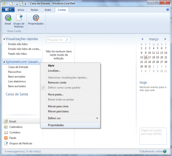Choose Localizar... in the context menu
Viewport: 172px width, 156px height.
coord(70,71)
